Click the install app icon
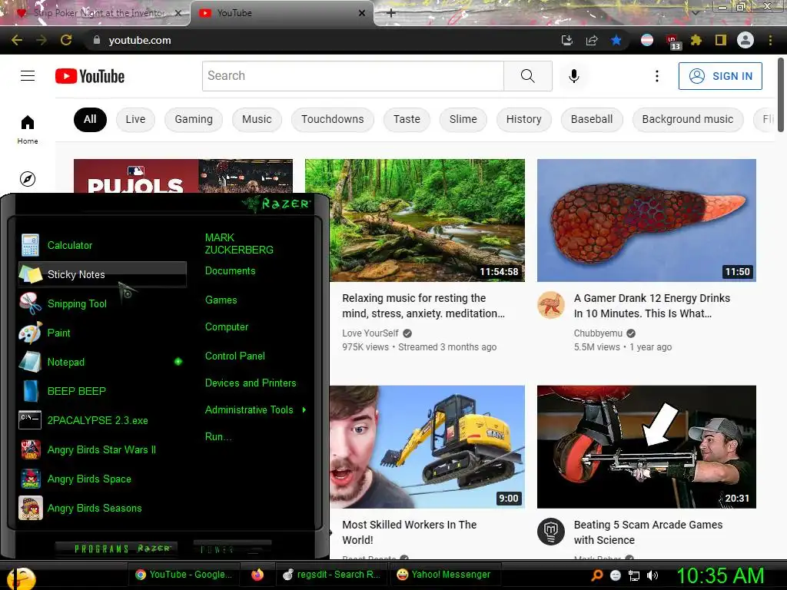 point(567,40)
